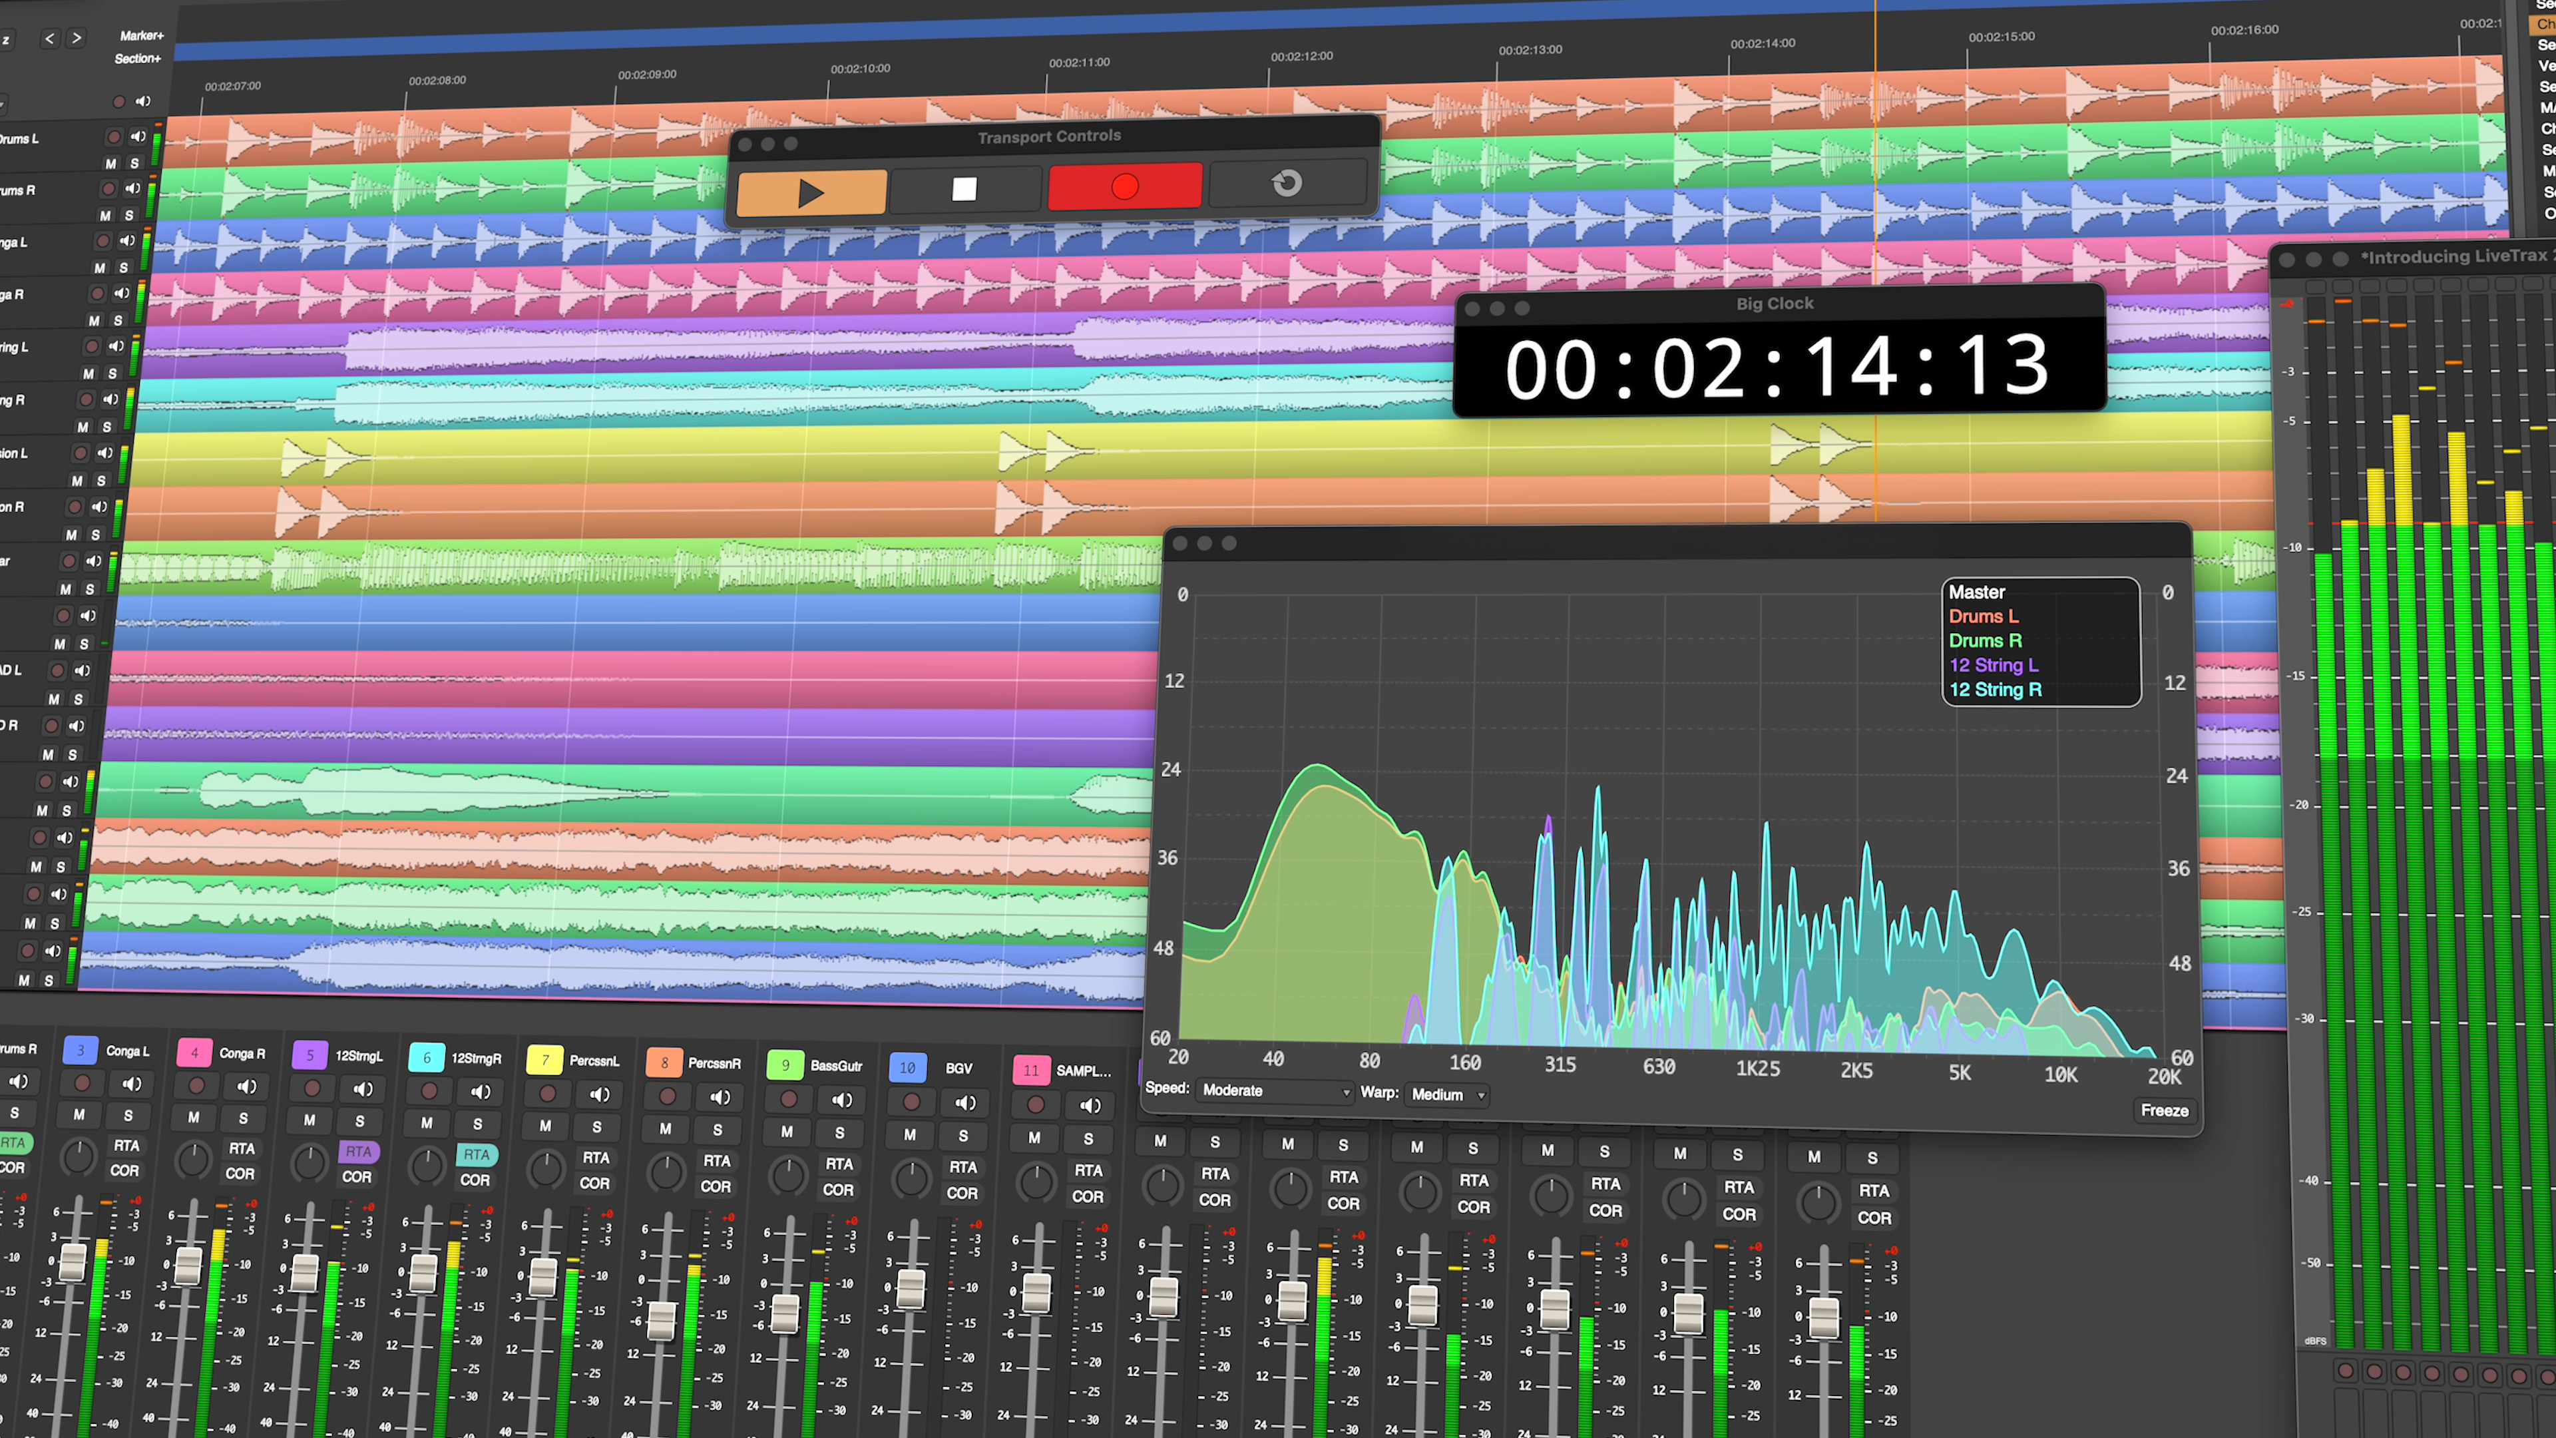
Task: Open the Speed dropdown set to Moderate
Action: click(x=1274, y=1090)
